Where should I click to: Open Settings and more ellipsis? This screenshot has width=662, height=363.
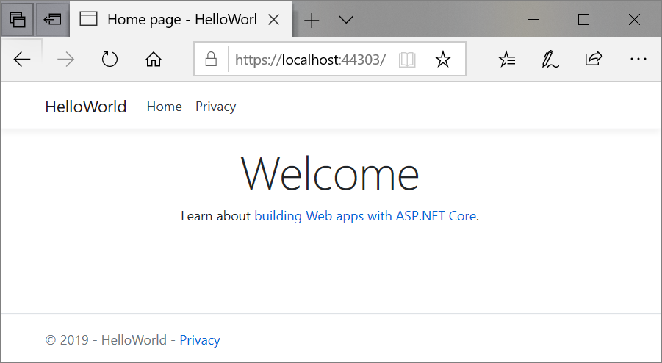(x=638, y=60)
